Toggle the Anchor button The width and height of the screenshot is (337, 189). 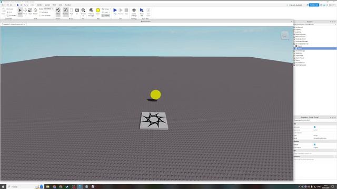tap(106, 15)
